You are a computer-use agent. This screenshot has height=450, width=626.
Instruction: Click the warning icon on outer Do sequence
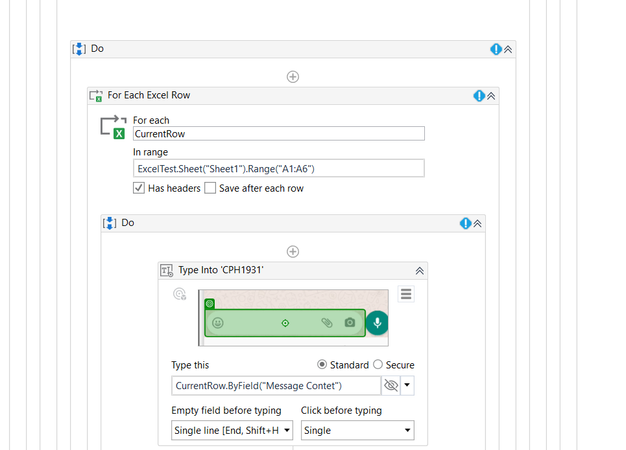[496, 49]
